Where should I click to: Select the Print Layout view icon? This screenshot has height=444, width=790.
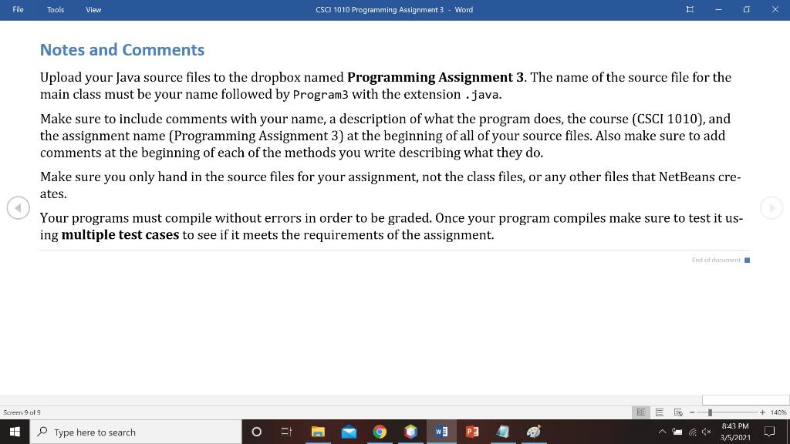point(659,412)
